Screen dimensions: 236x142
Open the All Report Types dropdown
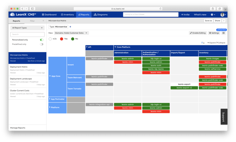(27, 28)
